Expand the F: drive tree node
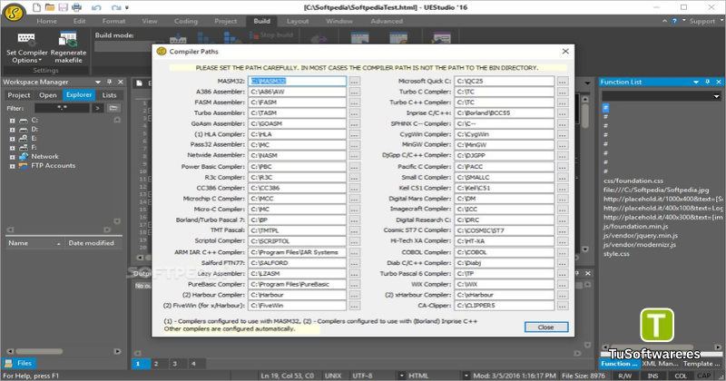 point(13,148)
